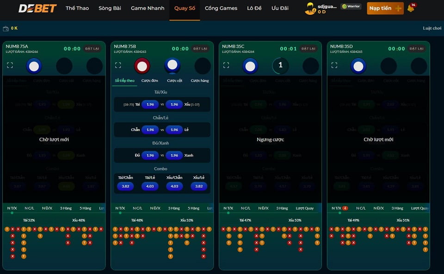Open the Luật chơi rules link
The height and width of the screenshot is (274, 444).
pos(432,28)
